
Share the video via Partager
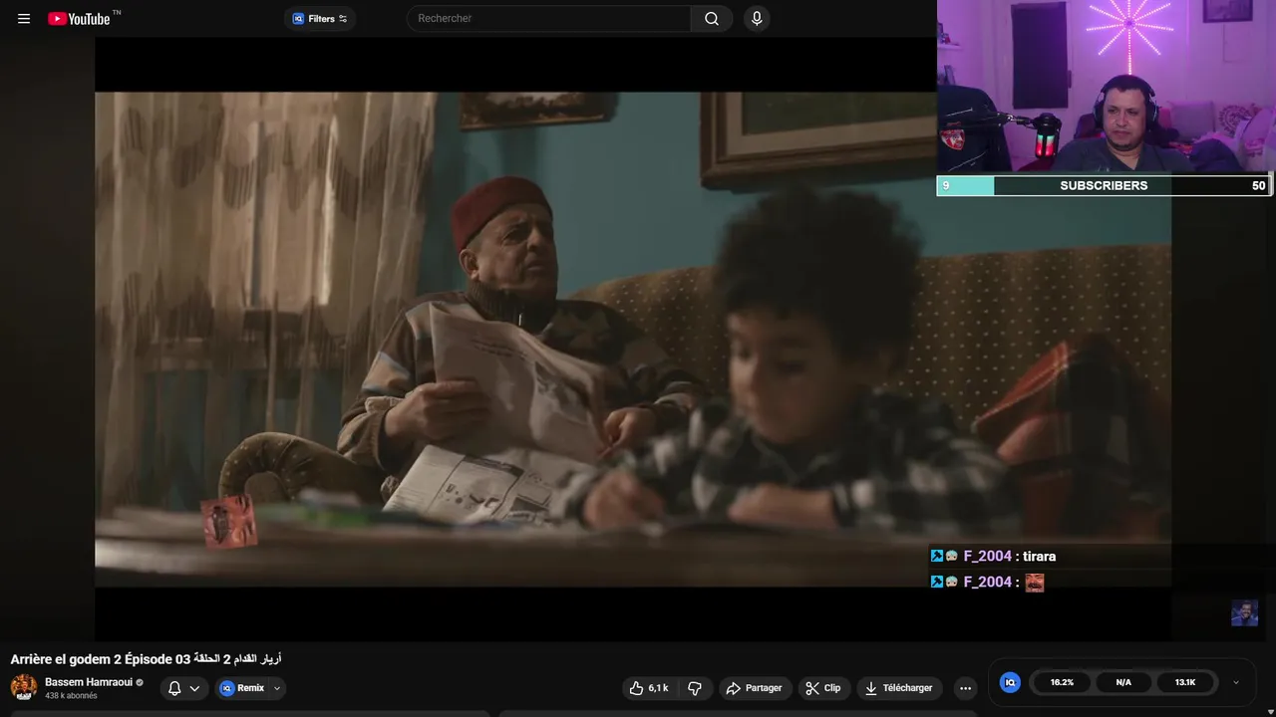point(755,688)
